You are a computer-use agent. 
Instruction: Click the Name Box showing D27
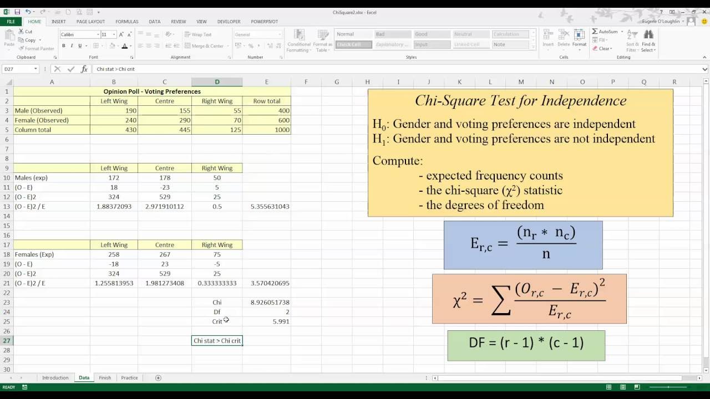click(17, 69)
